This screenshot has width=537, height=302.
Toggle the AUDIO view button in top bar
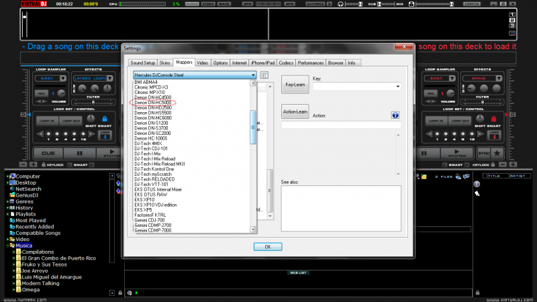point(191,4)
